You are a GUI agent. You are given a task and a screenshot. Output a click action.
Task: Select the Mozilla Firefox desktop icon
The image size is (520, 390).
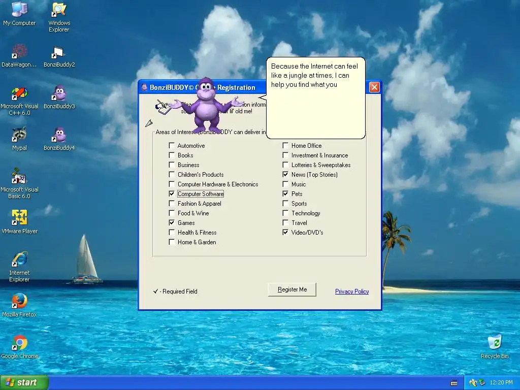(x=19, y=305)
